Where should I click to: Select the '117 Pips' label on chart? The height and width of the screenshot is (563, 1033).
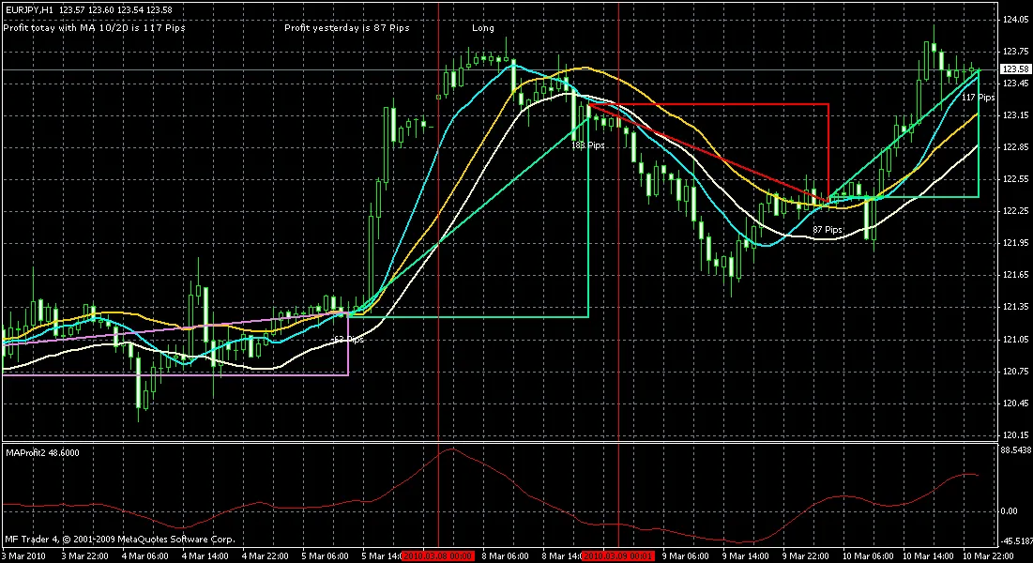979,98
